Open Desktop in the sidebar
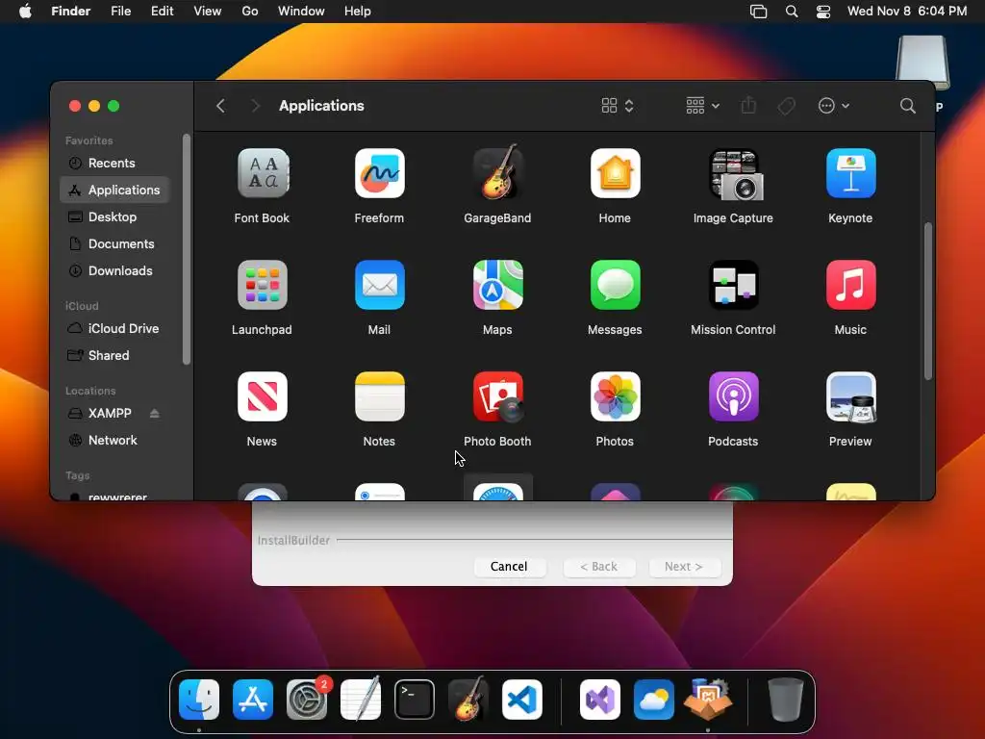This screenshot has width=985, height=739. click(114, 217)
